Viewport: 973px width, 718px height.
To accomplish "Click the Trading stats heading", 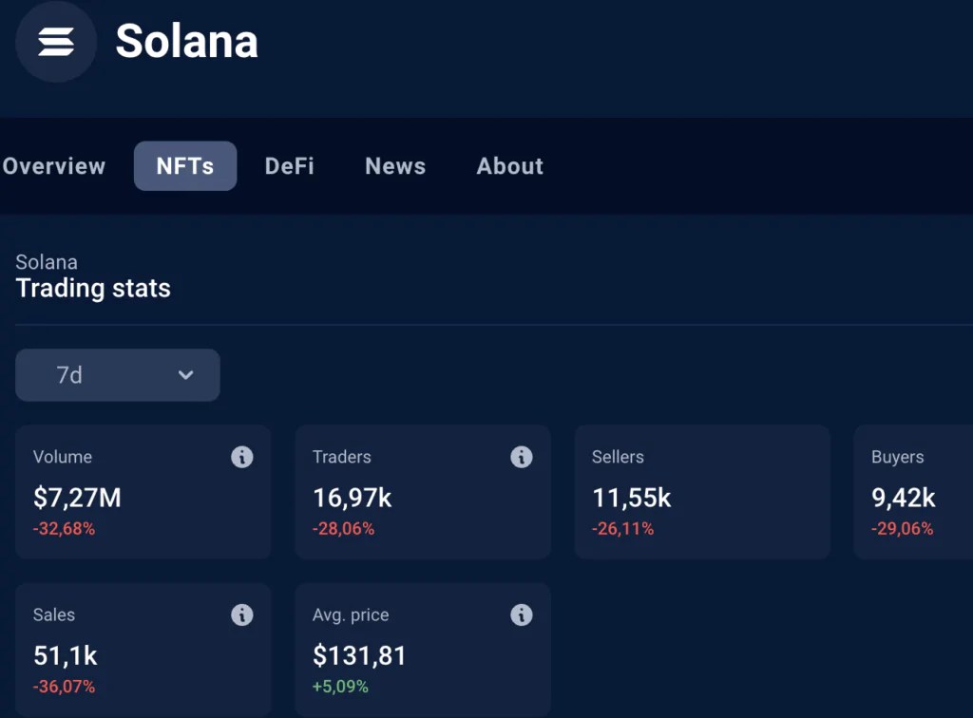I will 93,289.
